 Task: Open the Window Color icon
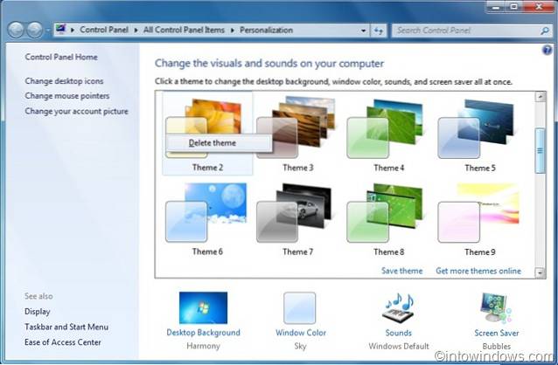(x=300, y=308)
